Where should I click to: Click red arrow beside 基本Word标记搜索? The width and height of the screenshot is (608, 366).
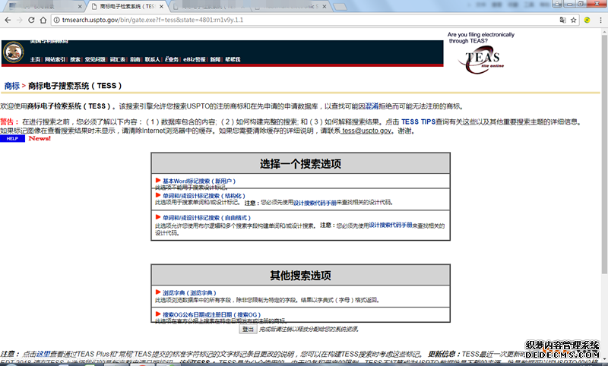158,181
